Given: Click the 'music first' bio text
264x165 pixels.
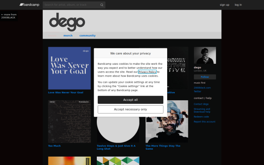Looking at the screenshot, I should coord(199,83).
